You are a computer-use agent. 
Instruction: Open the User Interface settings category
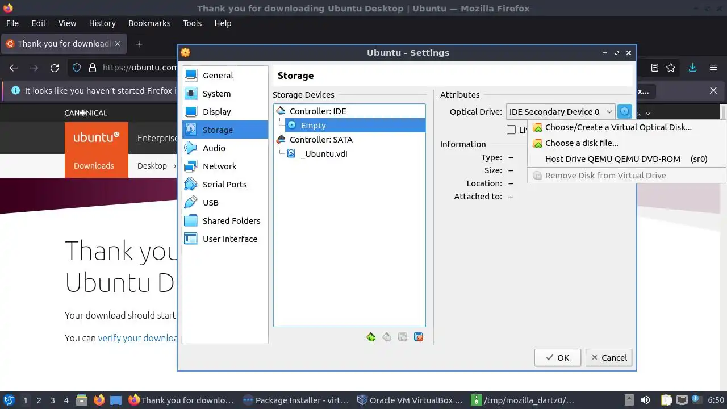[225, 239]
